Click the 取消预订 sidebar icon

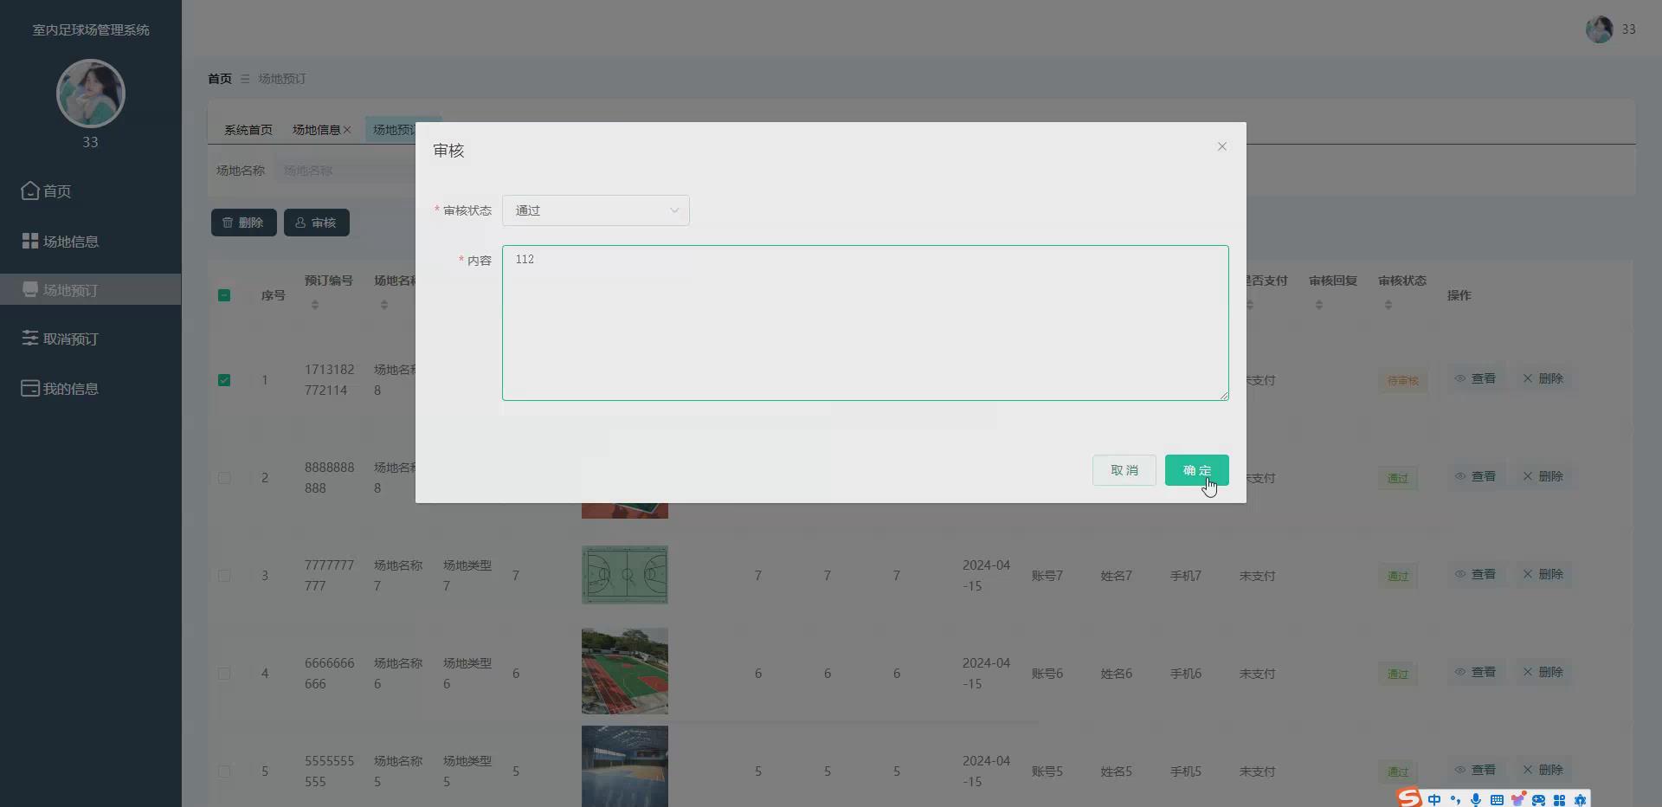pos(29,338)
